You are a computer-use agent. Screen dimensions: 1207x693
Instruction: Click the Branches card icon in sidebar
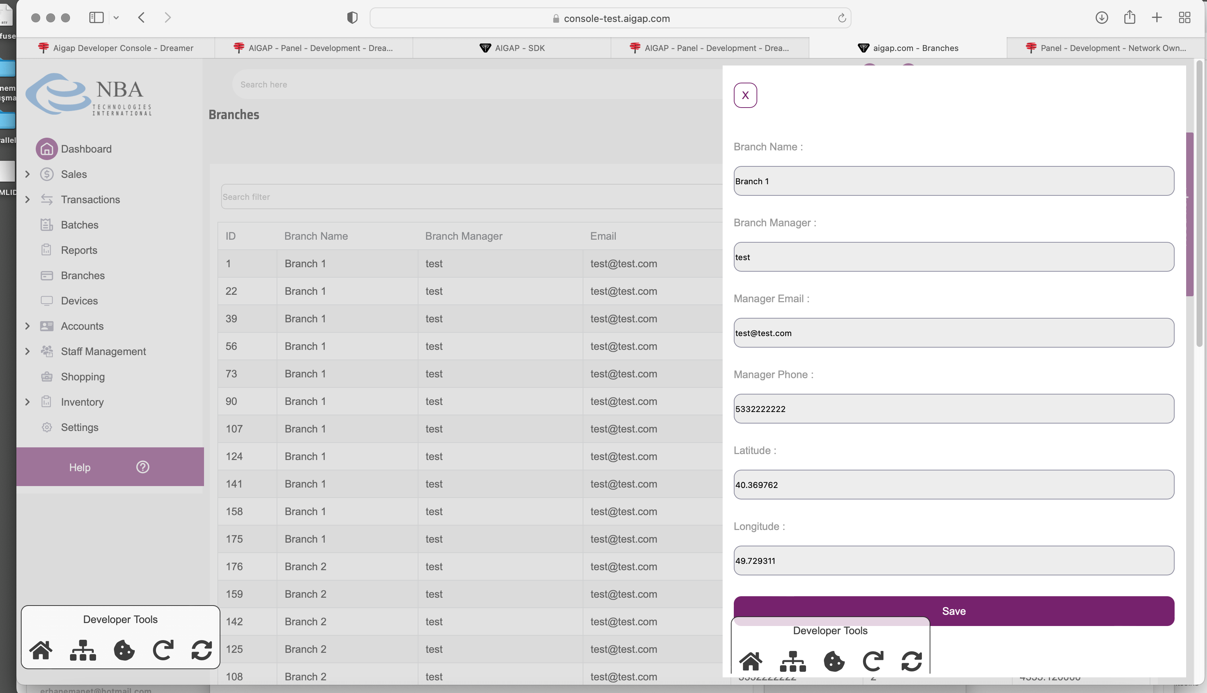(x=47, y=275)
